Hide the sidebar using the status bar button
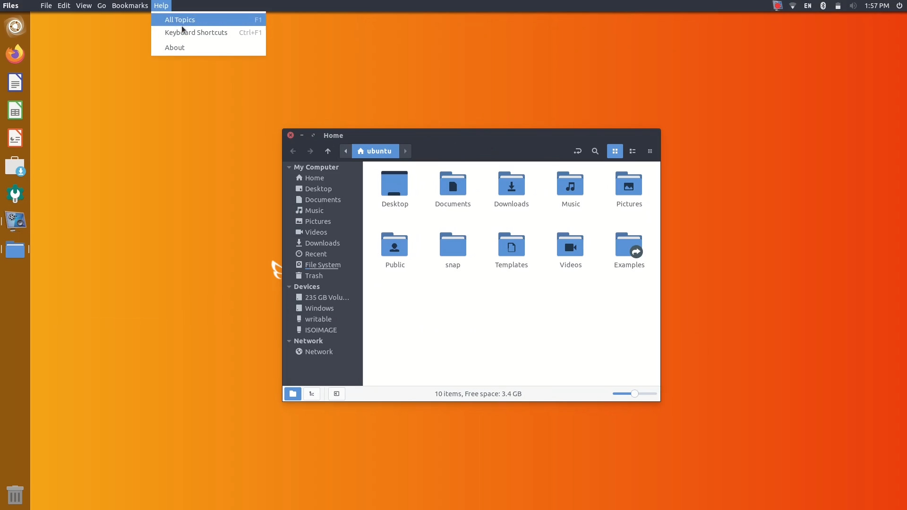Screen dimensions: 907x510 (336, 393)
